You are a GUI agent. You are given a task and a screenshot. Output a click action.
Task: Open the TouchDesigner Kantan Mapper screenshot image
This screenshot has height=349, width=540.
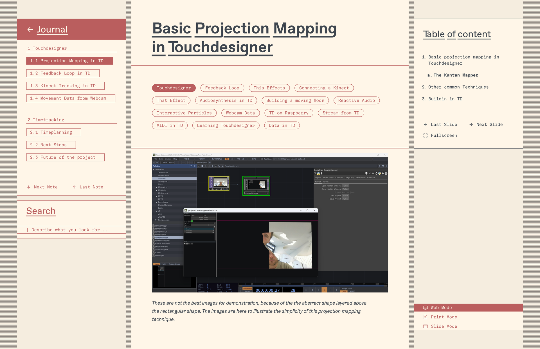270,223
